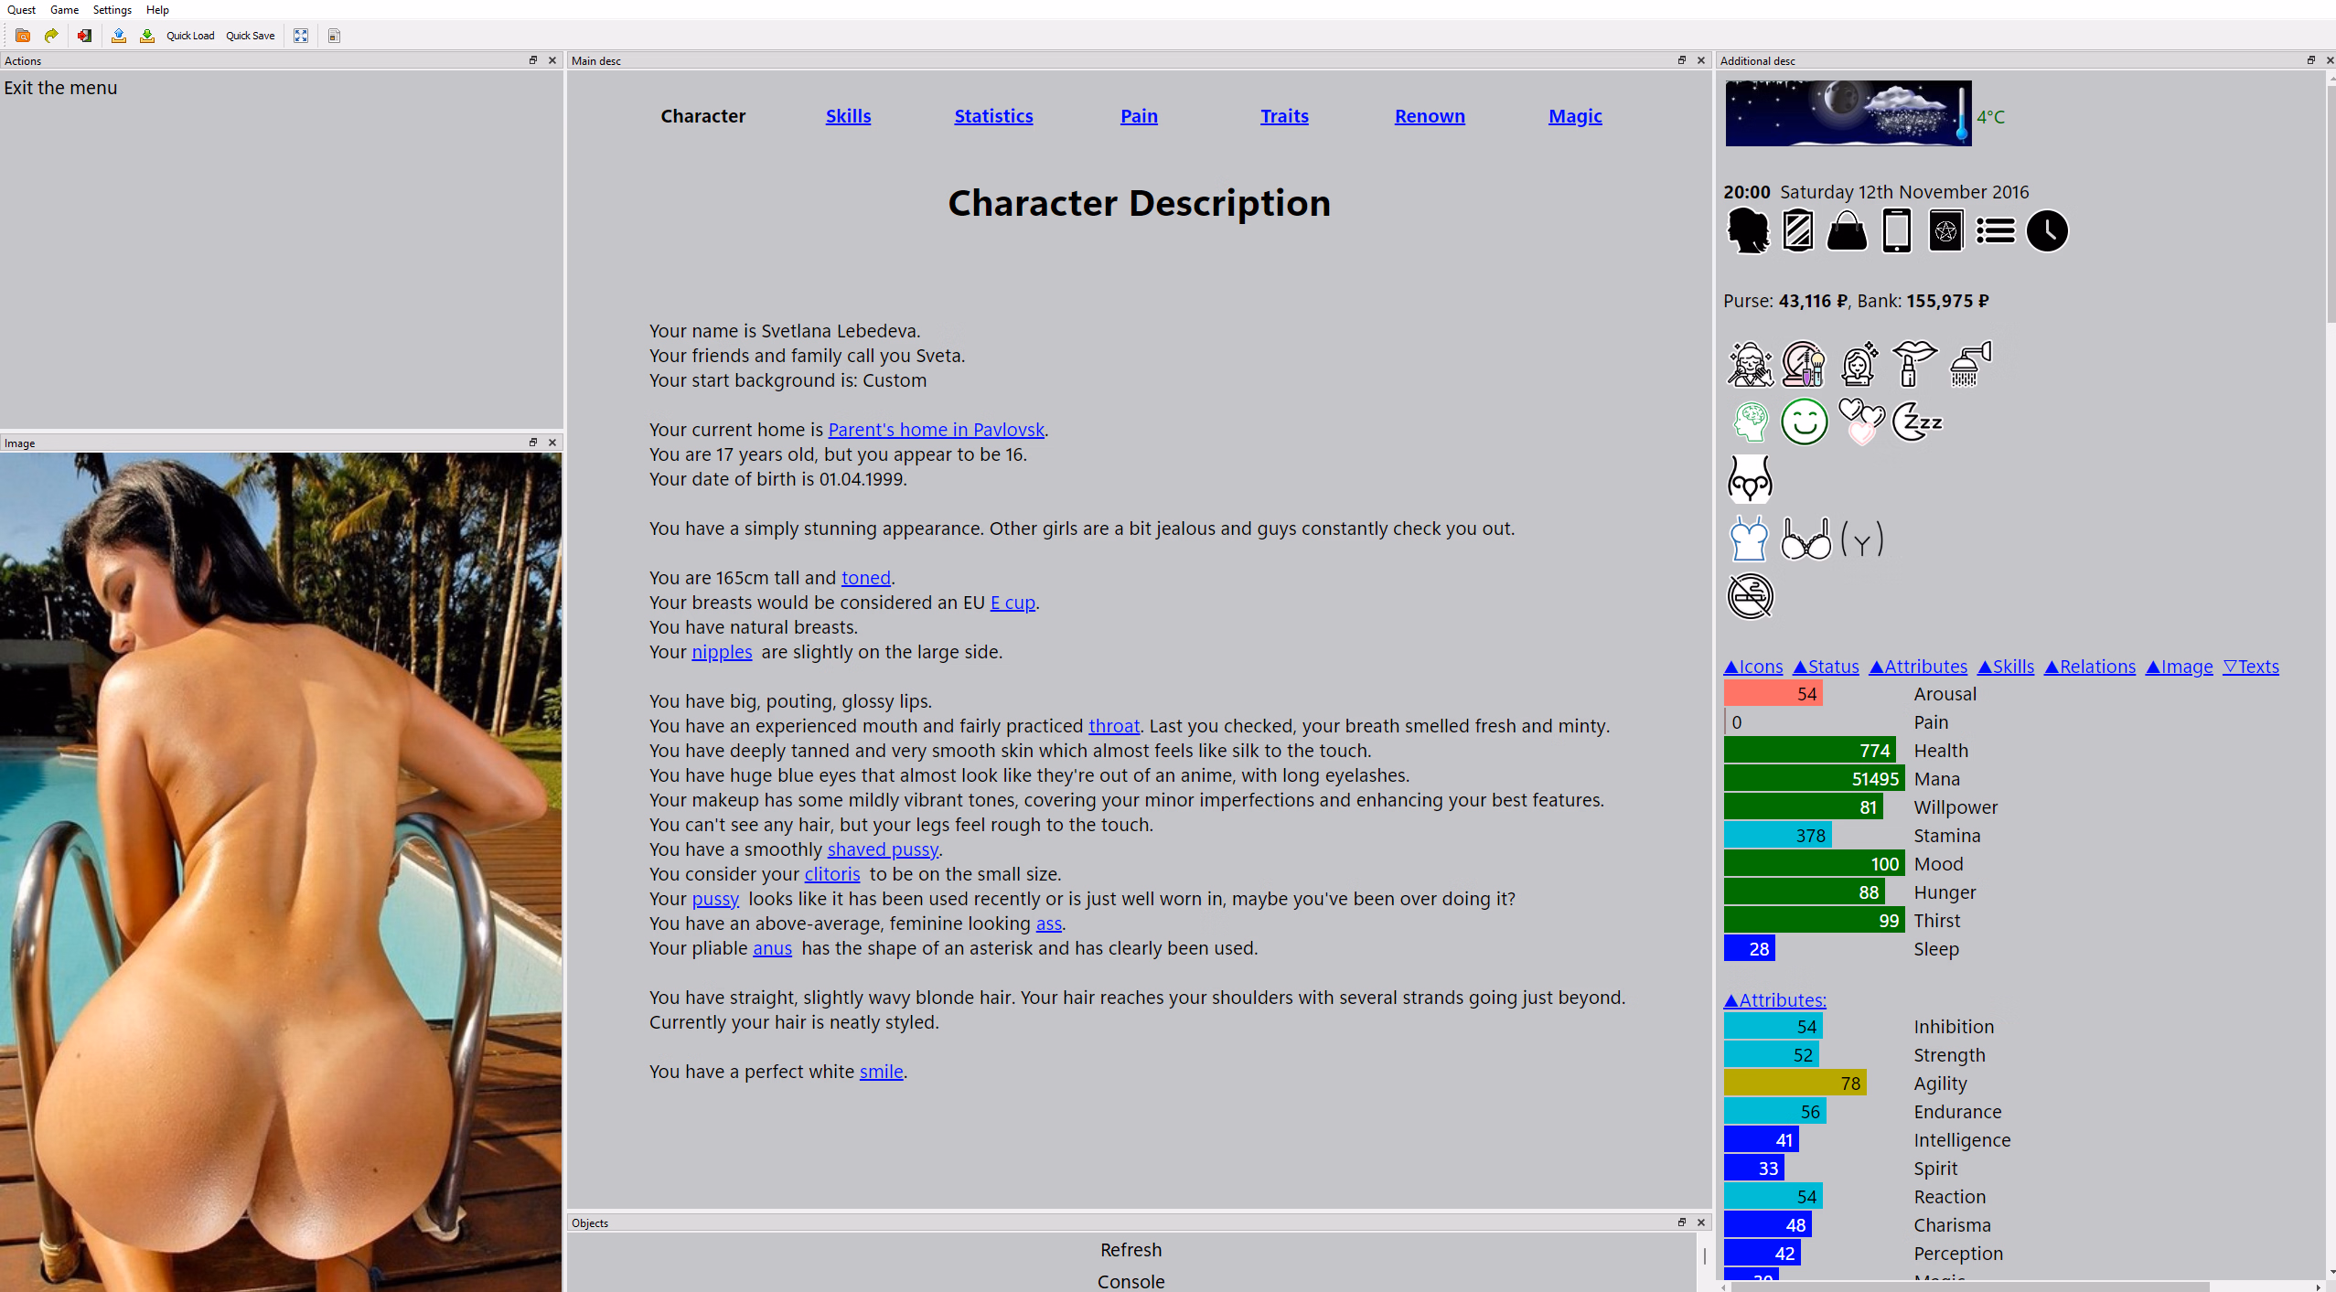Open the purse bag icon
Image resolution: width=2336 pixels, height=1292 pixels.
[1847, 230]
